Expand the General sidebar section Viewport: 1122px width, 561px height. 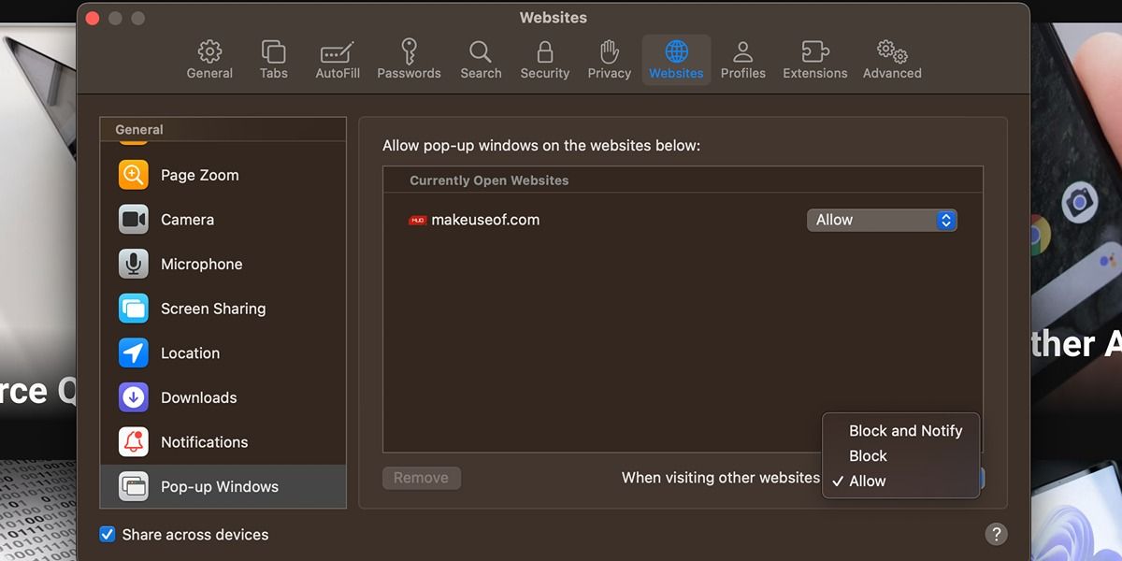click(x=137, y=129)
